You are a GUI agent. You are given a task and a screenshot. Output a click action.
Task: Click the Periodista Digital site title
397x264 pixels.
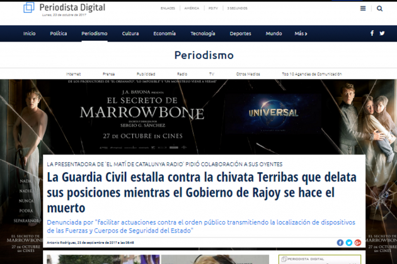coord(72,8)
